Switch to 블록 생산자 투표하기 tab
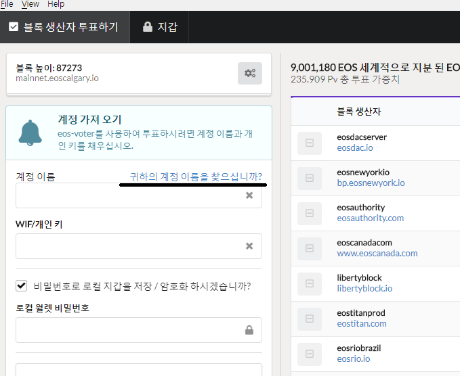Screen dimensions: 460x376 (65, 27)
